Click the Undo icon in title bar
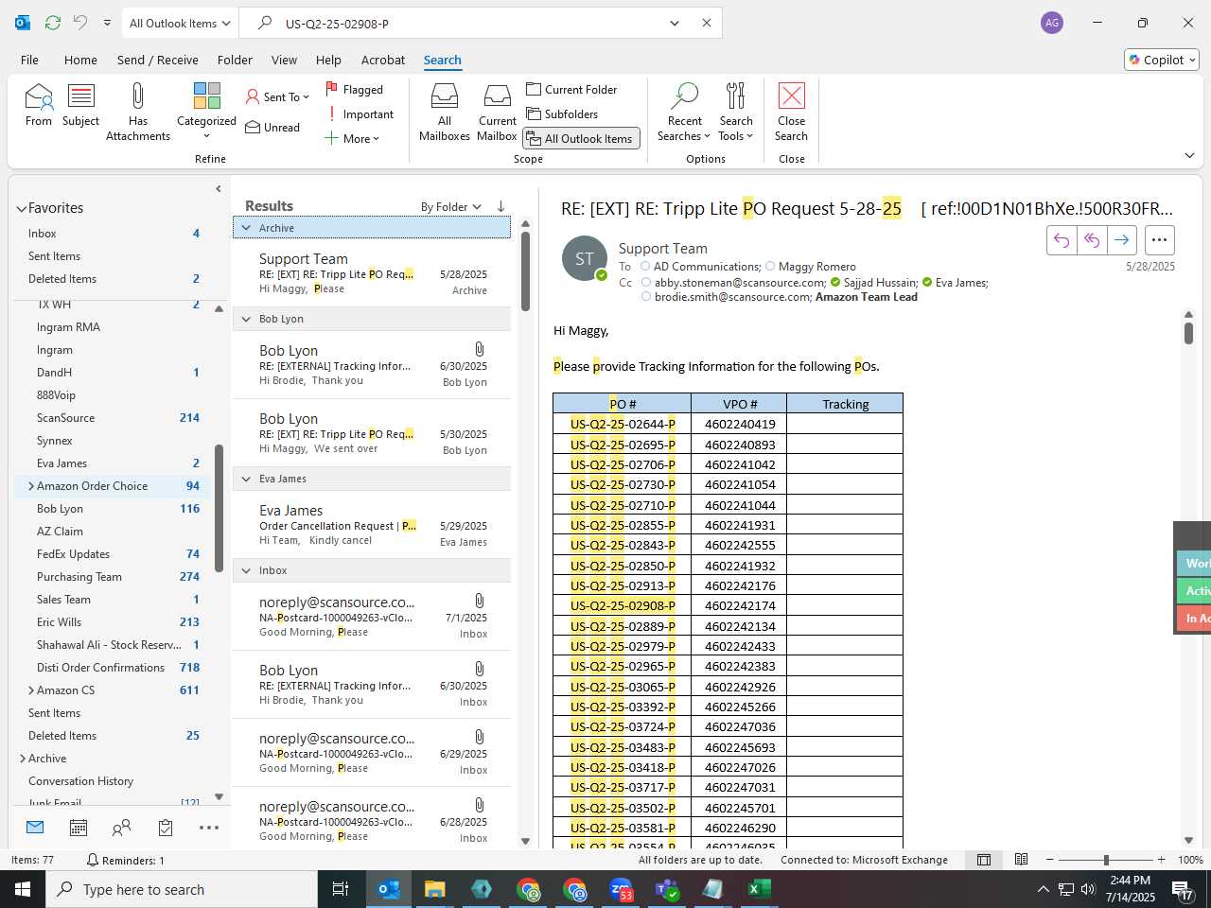Screen dimensions: 1211x908 coord(80,23)
